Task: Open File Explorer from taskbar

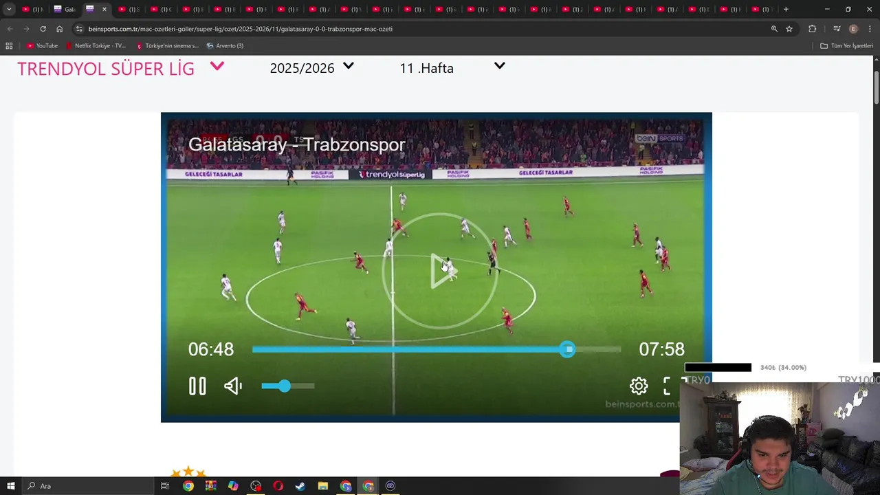Action: point(323,486)
